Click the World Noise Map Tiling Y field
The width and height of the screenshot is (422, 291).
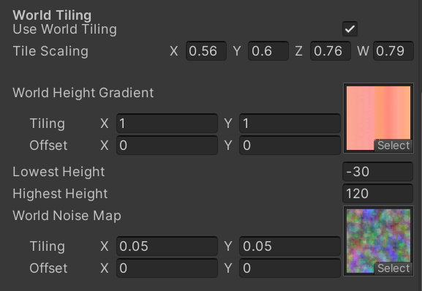(290, 246)
